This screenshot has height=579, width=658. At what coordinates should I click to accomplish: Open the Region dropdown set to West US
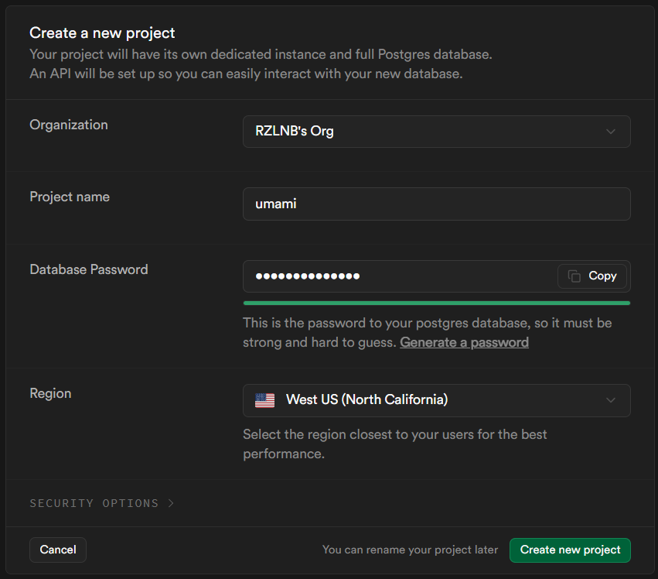436,400
